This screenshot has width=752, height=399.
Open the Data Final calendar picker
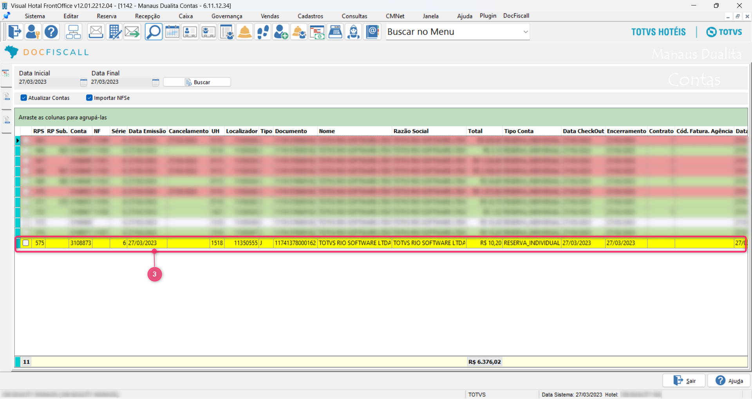(x=155, y=82)
